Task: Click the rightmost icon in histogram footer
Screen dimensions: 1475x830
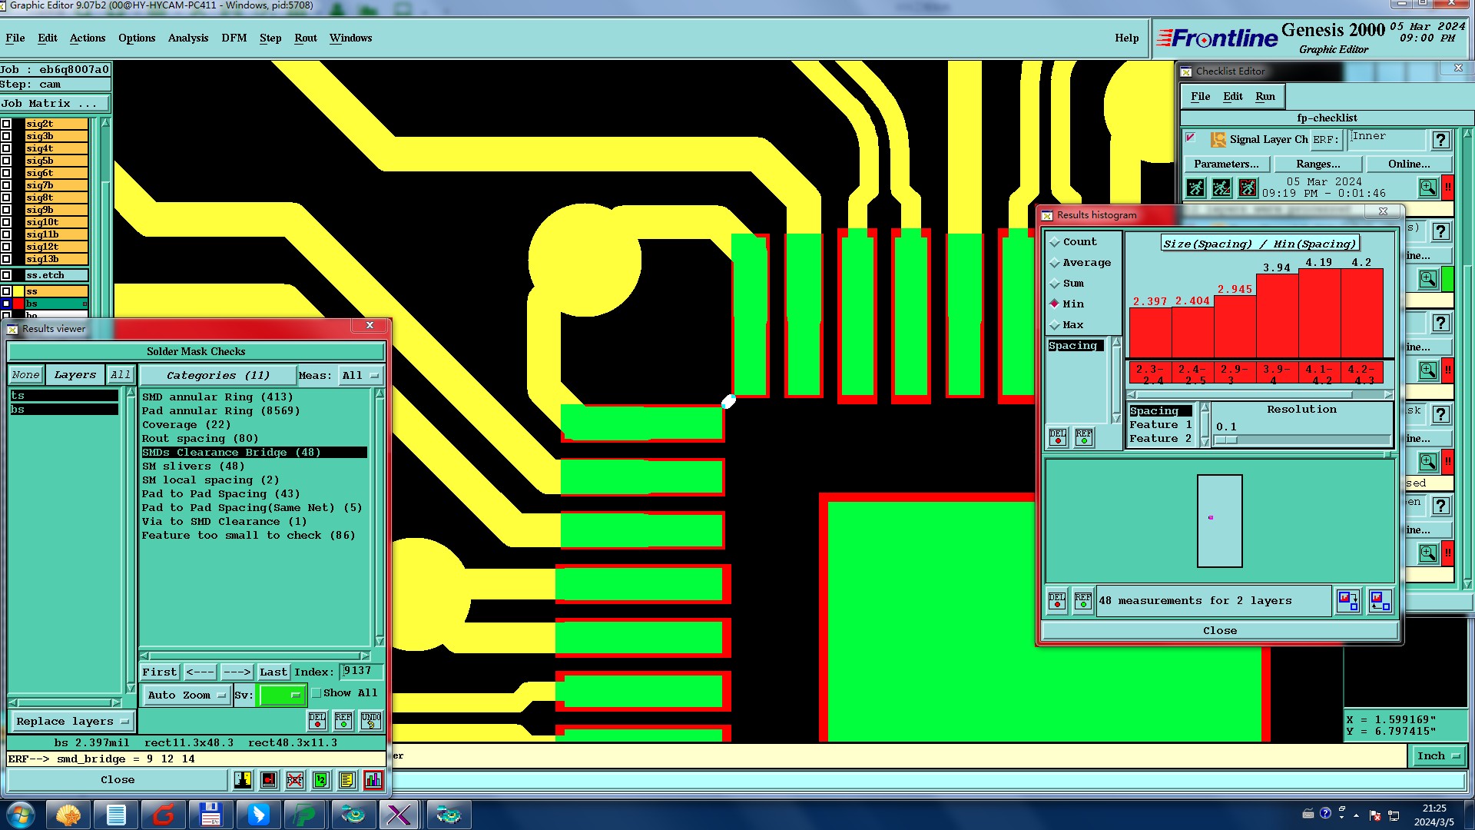Action: click(1380, 600)
